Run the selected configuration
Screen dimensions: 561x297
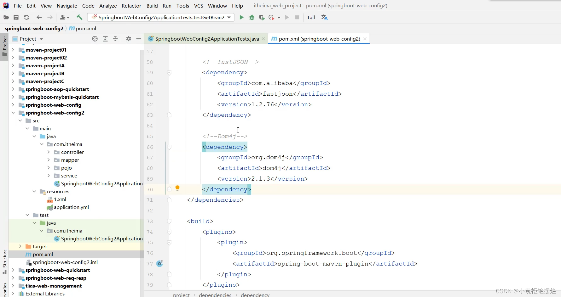[241, 18]
